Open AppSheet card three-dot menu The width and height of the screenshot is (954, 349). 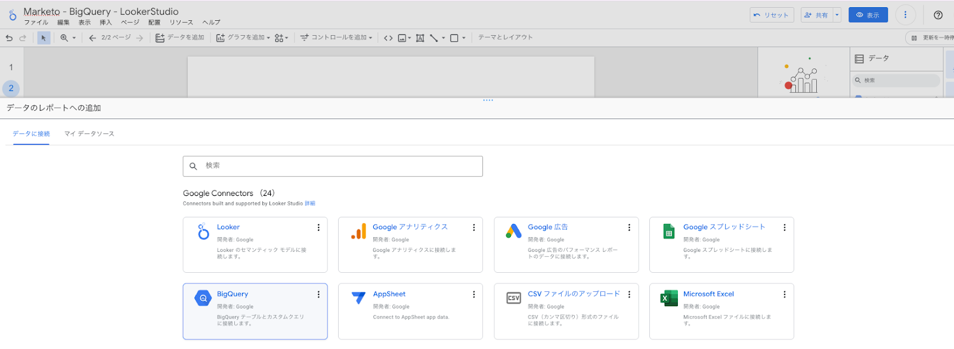click(x=474, y=294)
